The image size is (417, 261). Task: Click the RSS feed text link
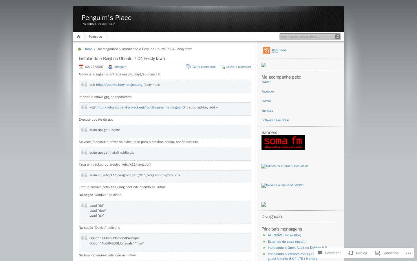279,50
